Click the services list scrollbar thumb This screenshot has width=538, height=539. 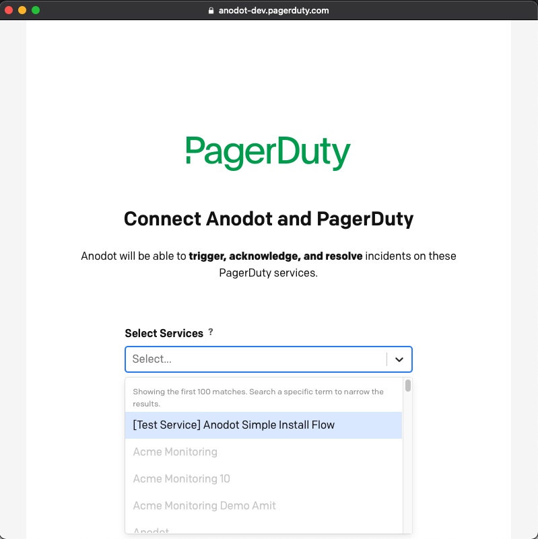pyautogui.click(x=407, y=386)
